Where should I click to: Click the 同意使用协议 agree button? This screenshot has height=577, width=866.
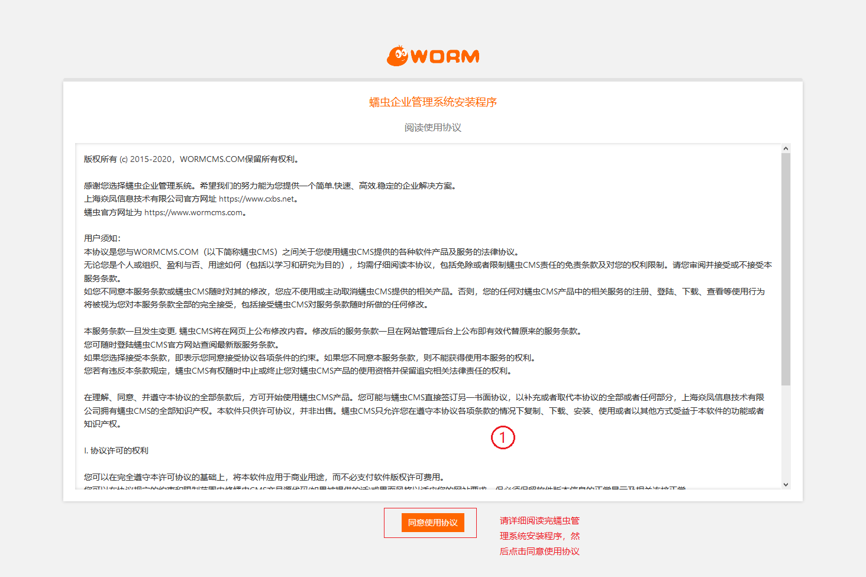433,523
